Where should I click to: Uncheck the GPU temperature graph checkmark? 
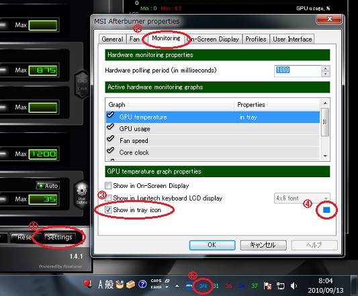pos(111,115)
